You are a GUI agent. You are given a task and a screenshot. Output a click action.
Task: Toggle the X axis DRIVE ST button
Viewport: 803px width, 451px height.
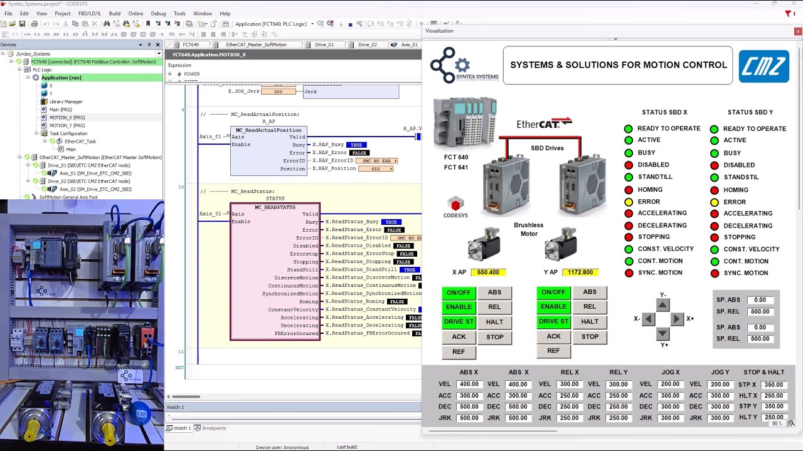click(459, 322)
